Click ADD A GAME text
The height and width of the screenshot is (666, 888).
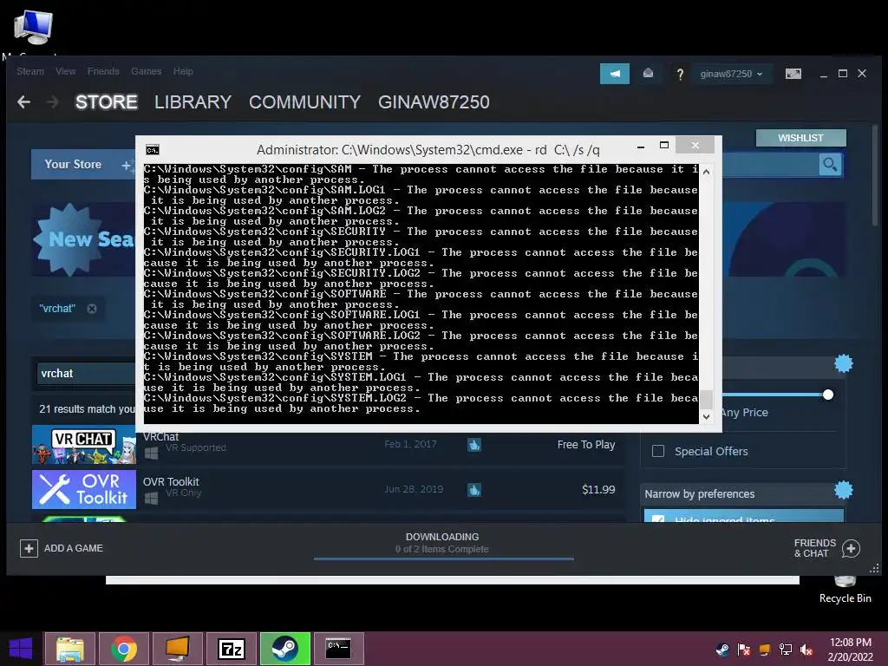coord(74,548)
